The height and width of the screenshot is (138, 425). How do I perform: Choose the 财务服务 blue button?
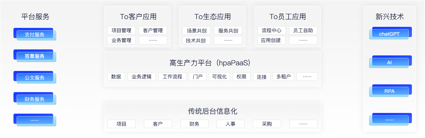[x=35, y=99]
